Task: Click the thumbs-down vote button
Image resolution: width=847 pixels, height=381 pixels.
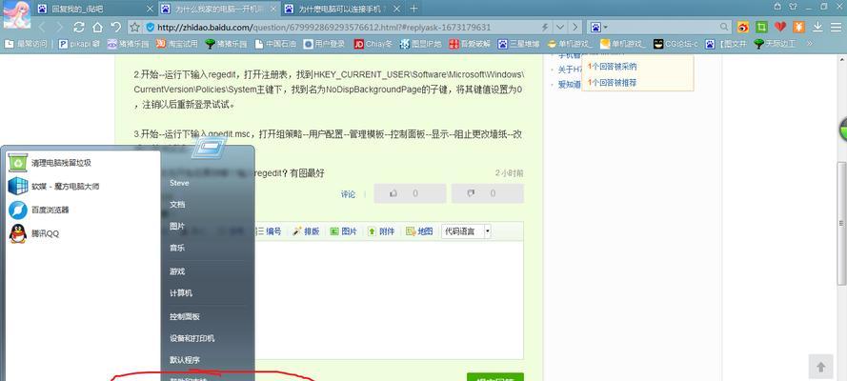Action: point(487,193)
